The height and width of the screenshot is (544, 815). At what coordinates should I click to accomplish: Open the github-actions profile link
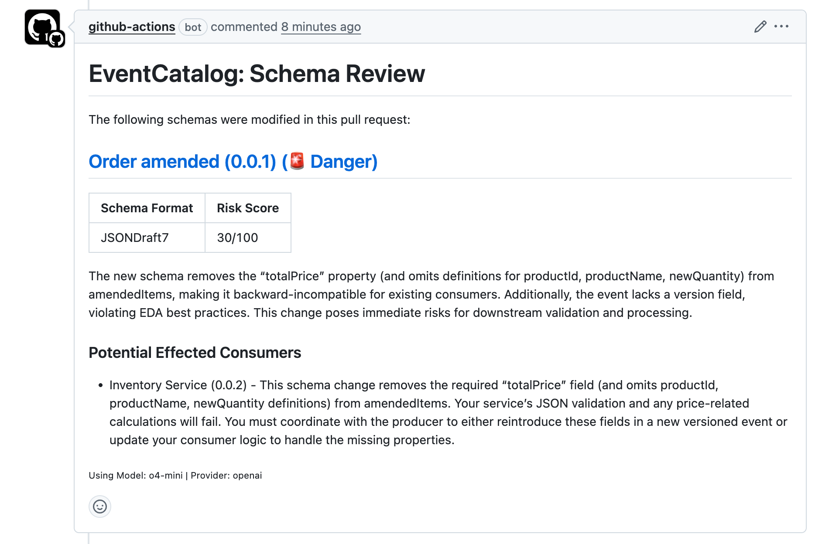tap(132, 27)
